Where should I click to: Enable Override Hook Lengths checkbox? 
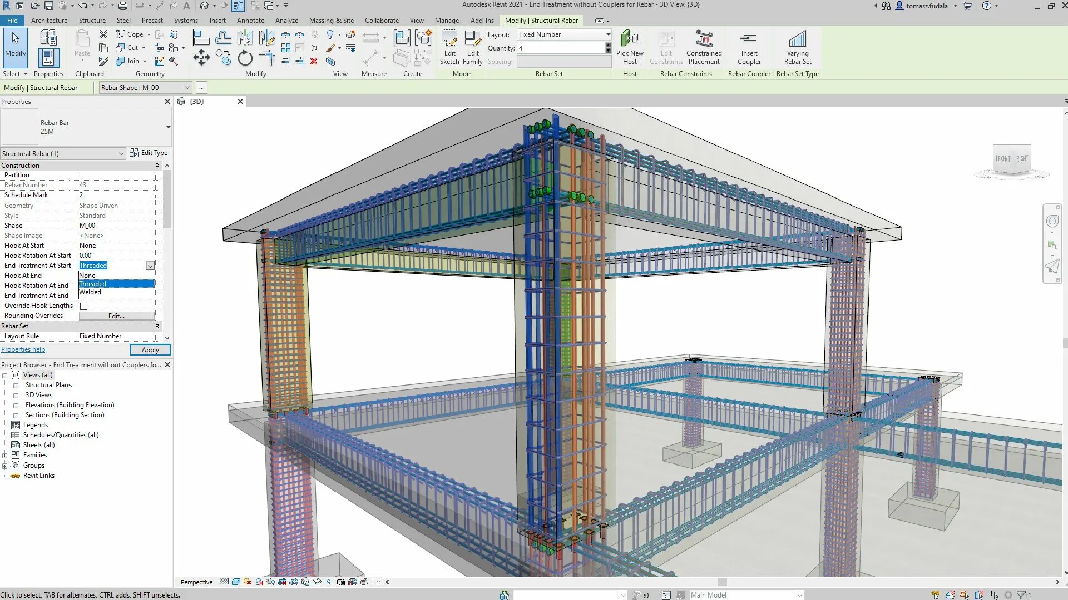(x=84, y=306)
